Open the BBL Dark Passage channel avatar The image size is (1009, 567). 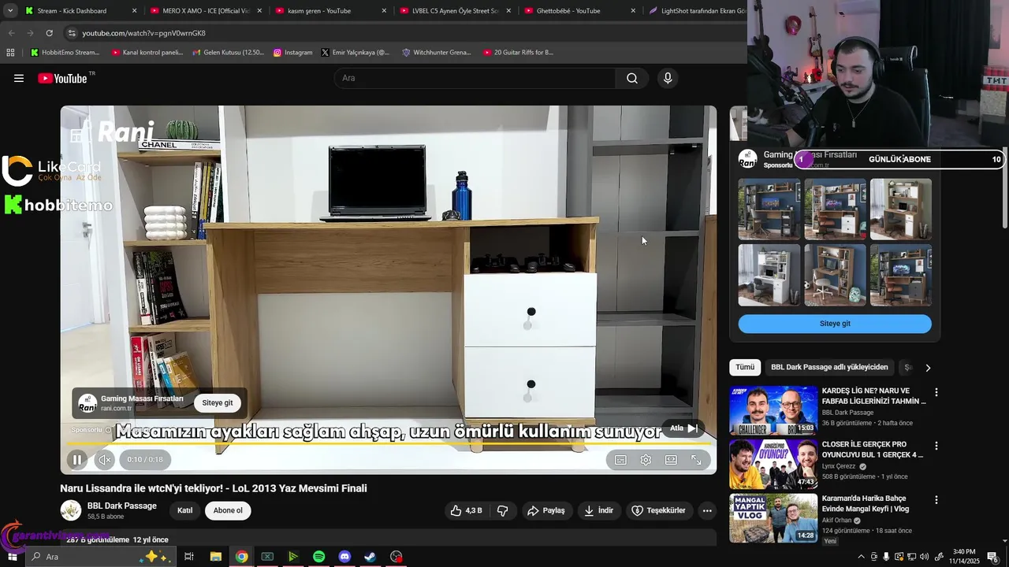[71, 510]
